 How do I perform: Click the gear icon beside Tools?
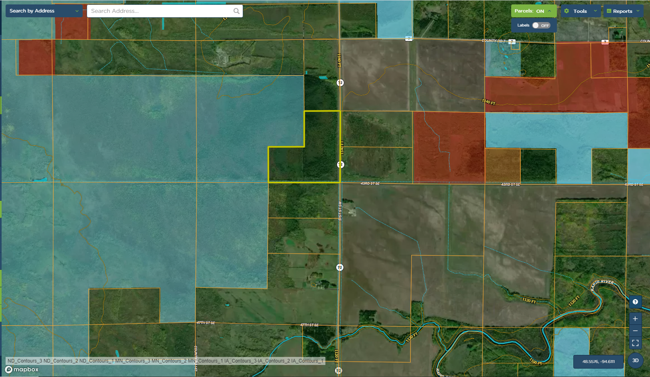click(567, 11)
